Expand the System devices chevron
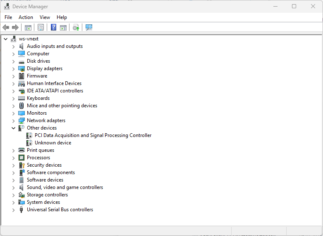 [x=13, y=203]
